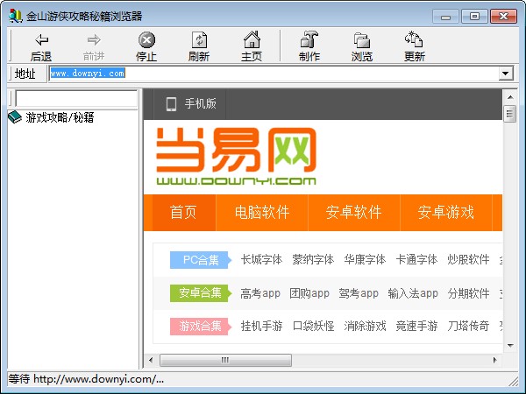526x394 pixels.
Task: Click the vertical scrollbar up arrow
Action: pos(510,97)
